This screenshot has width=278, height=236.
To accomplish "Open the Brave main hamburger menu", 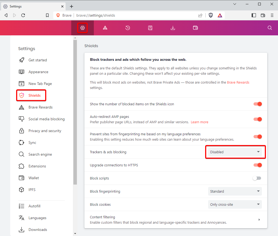I will 272,15.
